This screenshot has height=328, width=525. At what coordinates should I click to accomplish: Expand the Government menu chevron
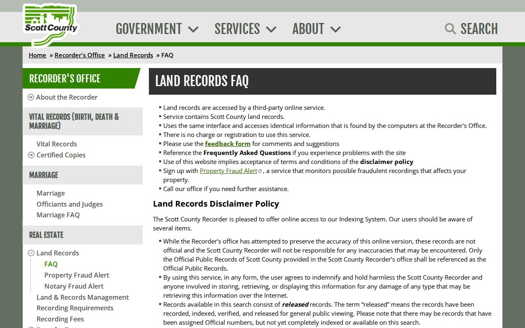(193, 29)
